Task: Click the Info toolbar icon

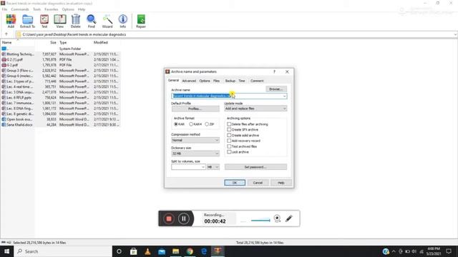Action: 123,21
